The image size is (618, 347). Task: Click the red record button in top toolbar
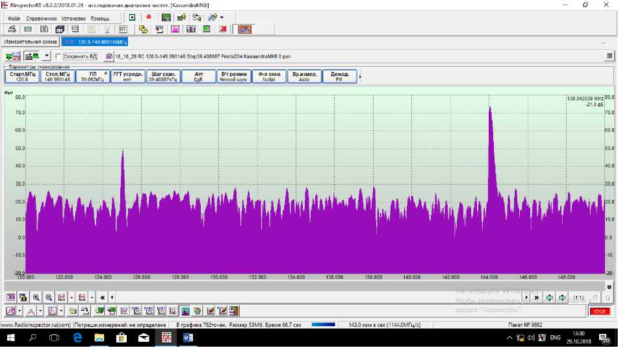(149, 18)
